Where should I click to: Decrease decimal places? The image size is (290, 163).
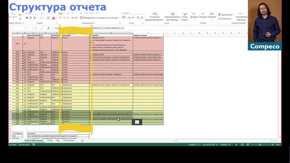tap(142, 18)
